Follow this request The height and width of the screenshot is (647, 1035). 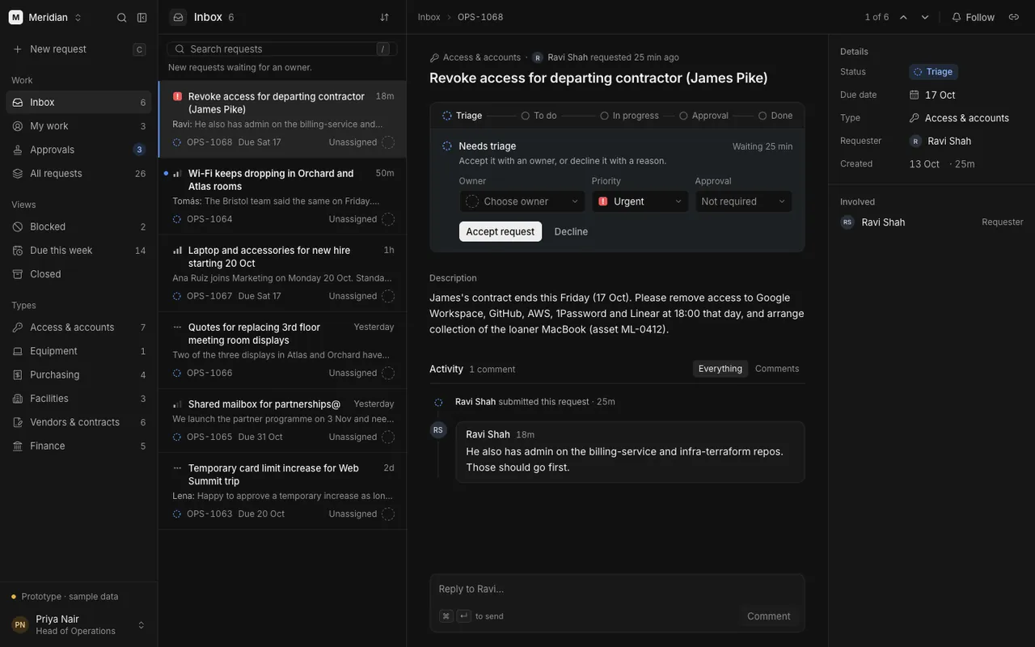point(973,17)
